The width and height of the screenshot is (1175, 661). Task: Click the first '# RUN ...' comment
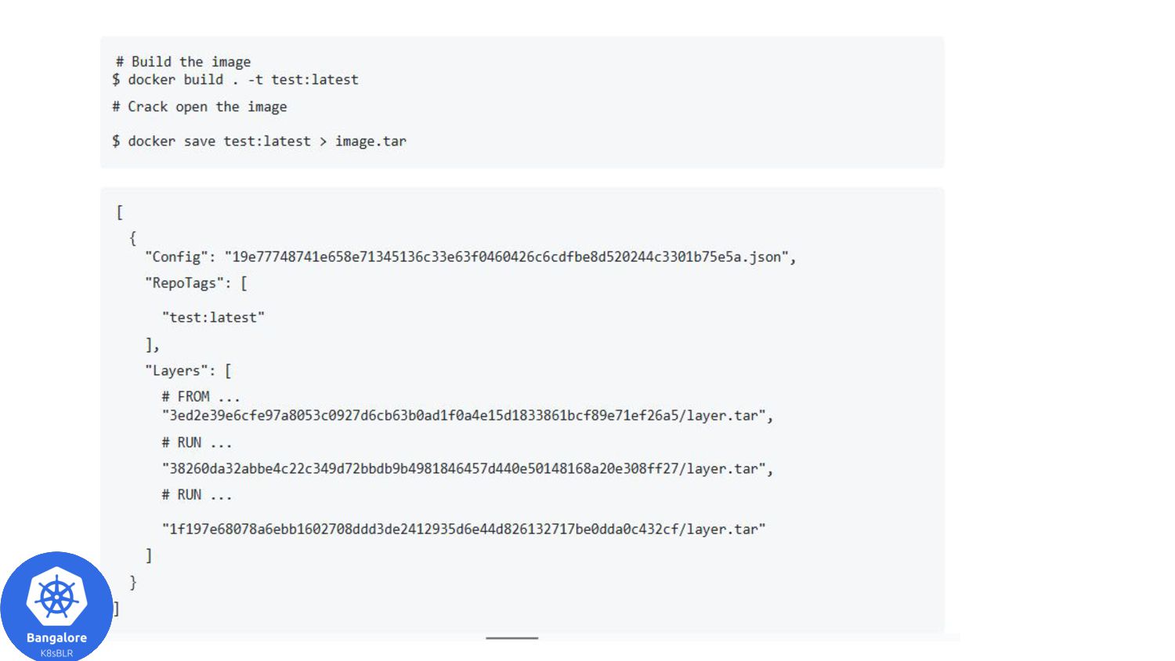point(197,442)
